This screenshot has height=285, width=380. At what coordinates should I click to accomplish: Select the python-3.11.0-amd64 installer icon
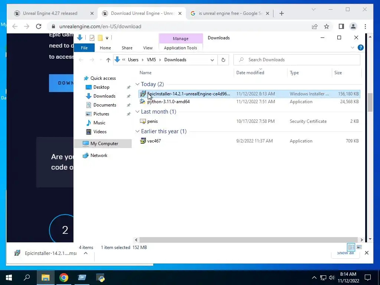[143, 102]
